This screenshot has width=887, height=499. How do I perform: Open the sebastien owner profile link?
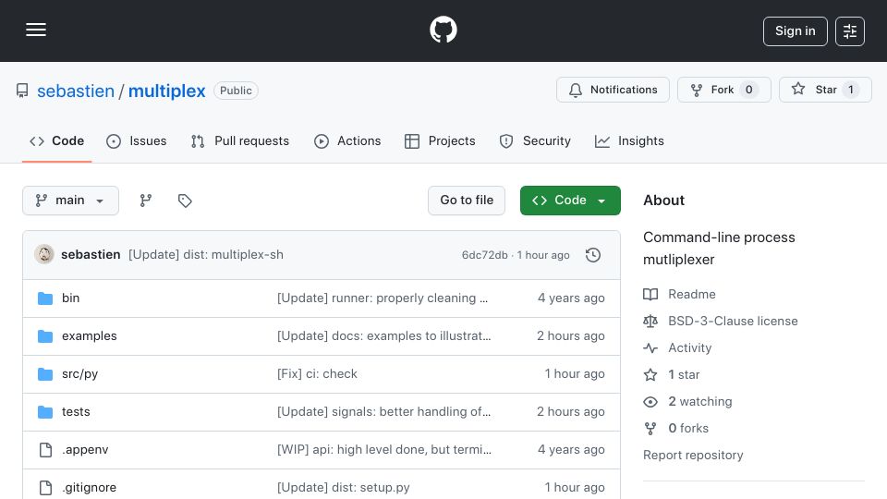pyautogui.click(x=76, y=91)
